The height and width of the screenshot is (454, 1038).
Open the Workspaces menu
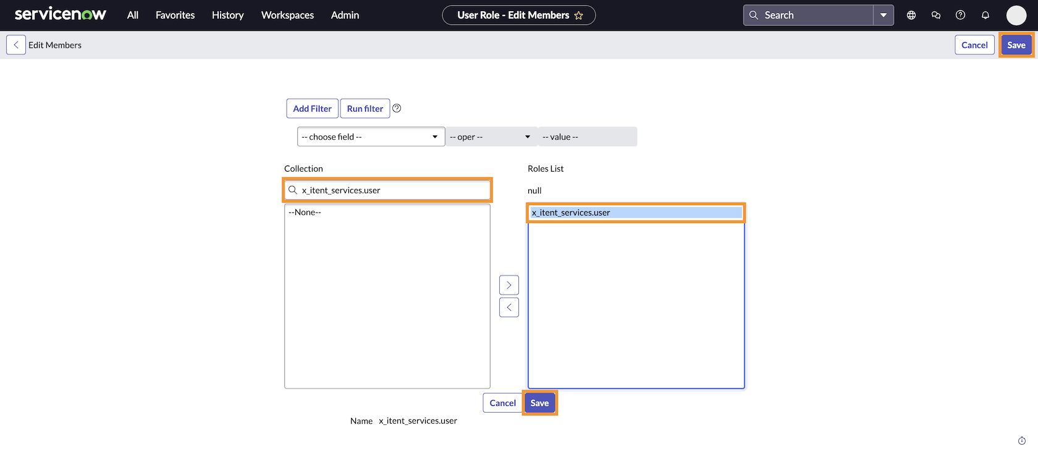click(x=287, y=15)
